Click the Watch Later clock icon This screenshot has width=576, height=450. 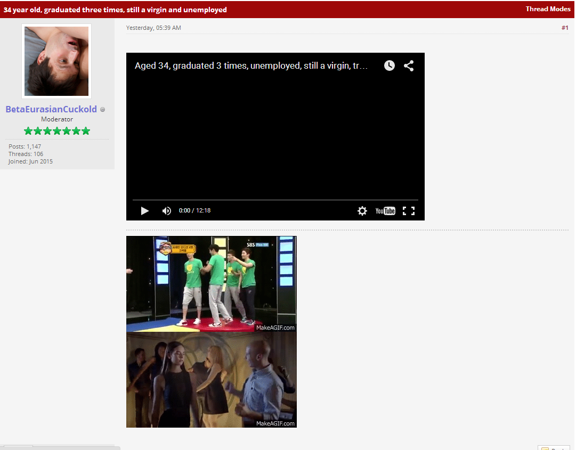(x=390, y=66)
